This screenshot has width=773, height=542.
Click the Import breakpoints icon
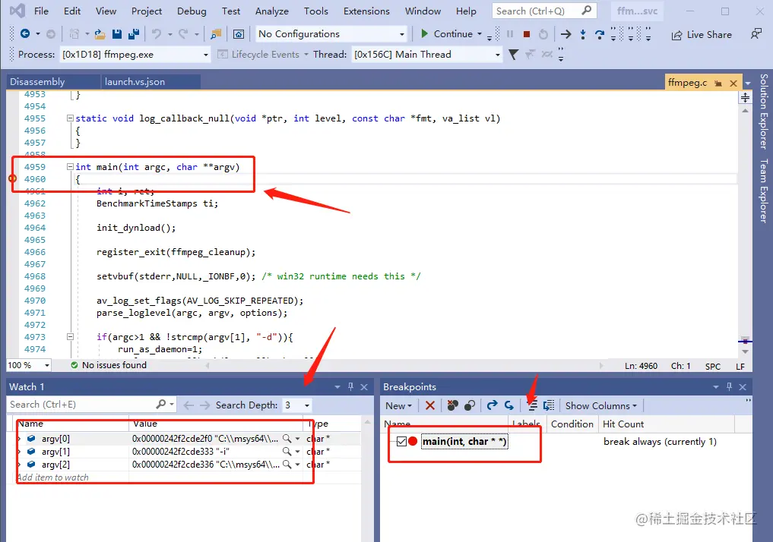509,405
